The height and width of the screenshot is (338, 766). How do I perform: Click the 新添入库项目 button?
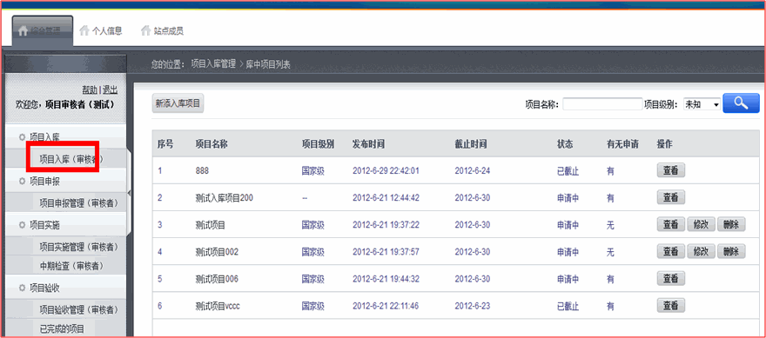click(x=178, y=103)
